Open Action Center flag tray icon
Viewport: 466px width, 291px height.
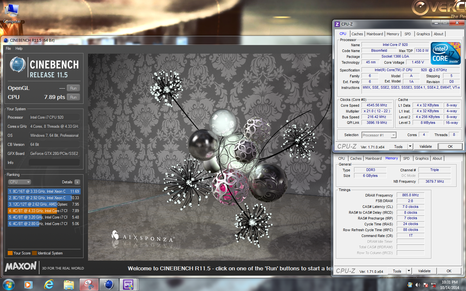(x=426, y=285)
